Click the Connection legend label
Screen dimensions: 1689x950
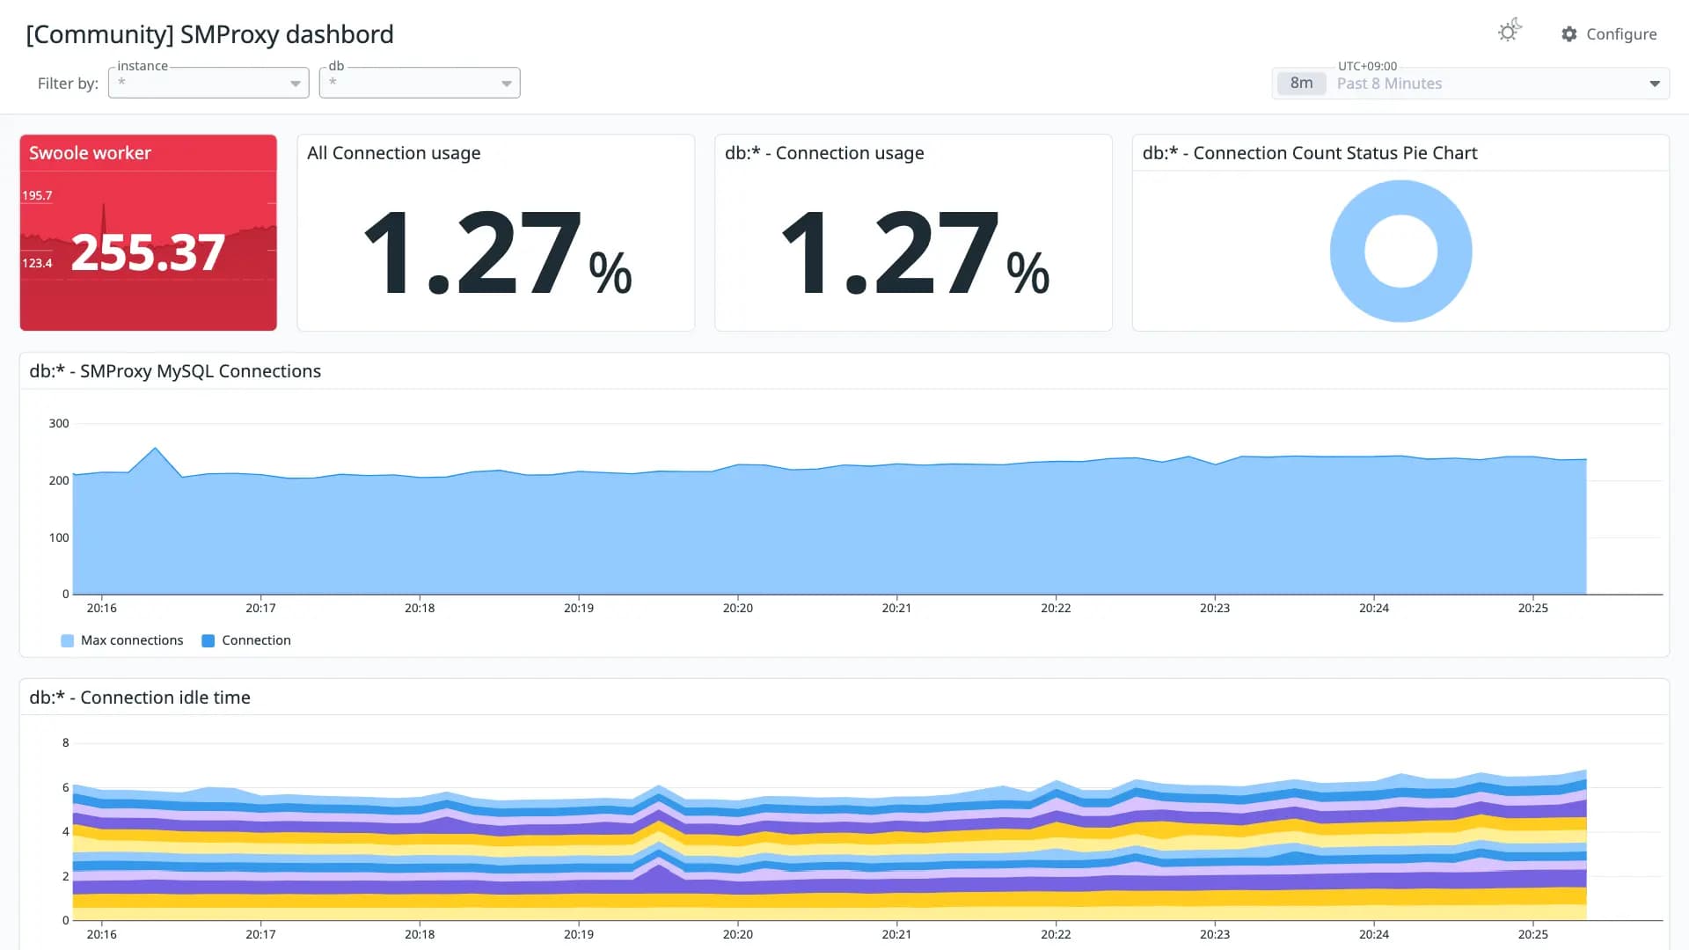[256, 640]
